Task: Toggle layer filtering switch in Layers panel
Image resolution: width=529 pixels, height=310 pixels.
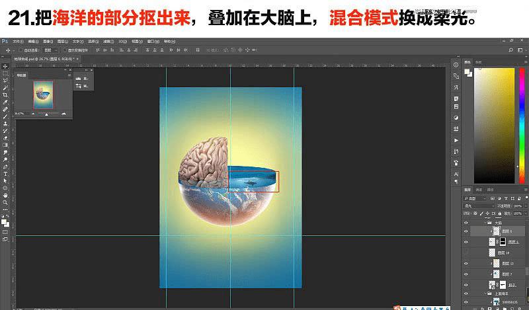Action: (526, 198)
